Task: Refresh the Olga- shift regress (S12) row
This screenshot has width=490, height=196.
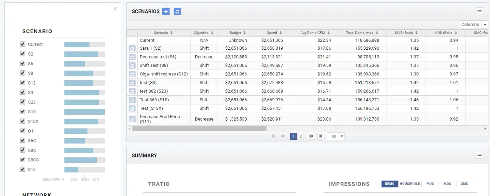Action: click(x=132, y=74)
